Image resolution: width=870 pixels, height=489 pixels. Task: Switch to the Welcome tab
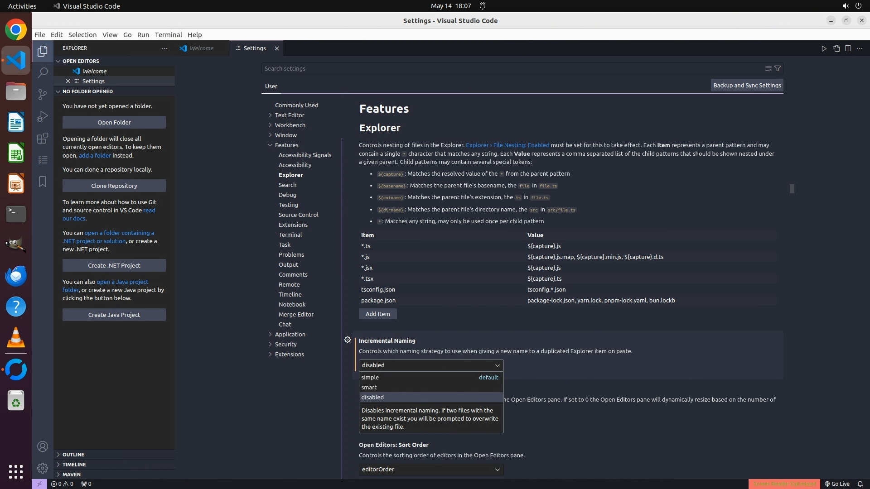[x=201, y=48]
